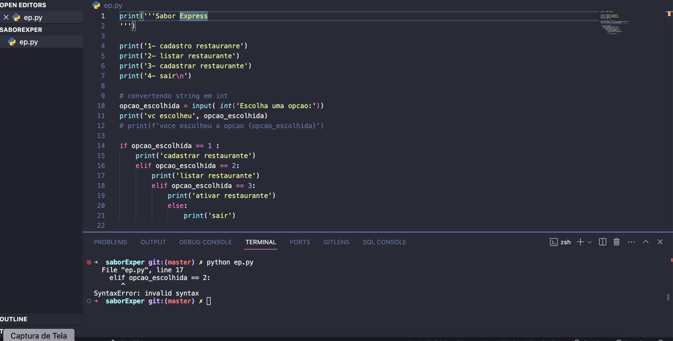This screenshot has height=341, width=673.
Task: Click the ep.py breadcrumb above the editor
Action: click(113, 5)
